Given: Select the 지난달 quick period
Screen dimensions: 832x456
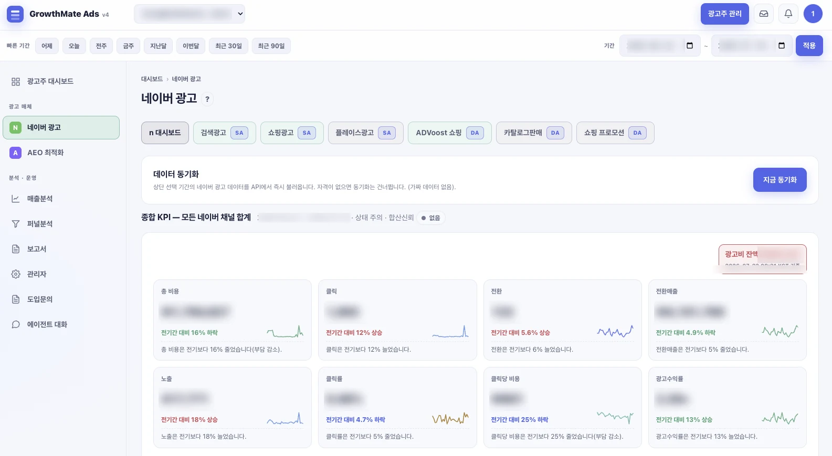Looking at the screenshot, I should (x=158, y=46).
